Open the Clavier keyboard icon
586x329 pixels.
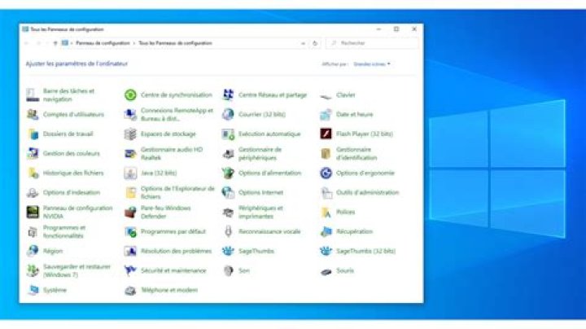pos(326,96)
